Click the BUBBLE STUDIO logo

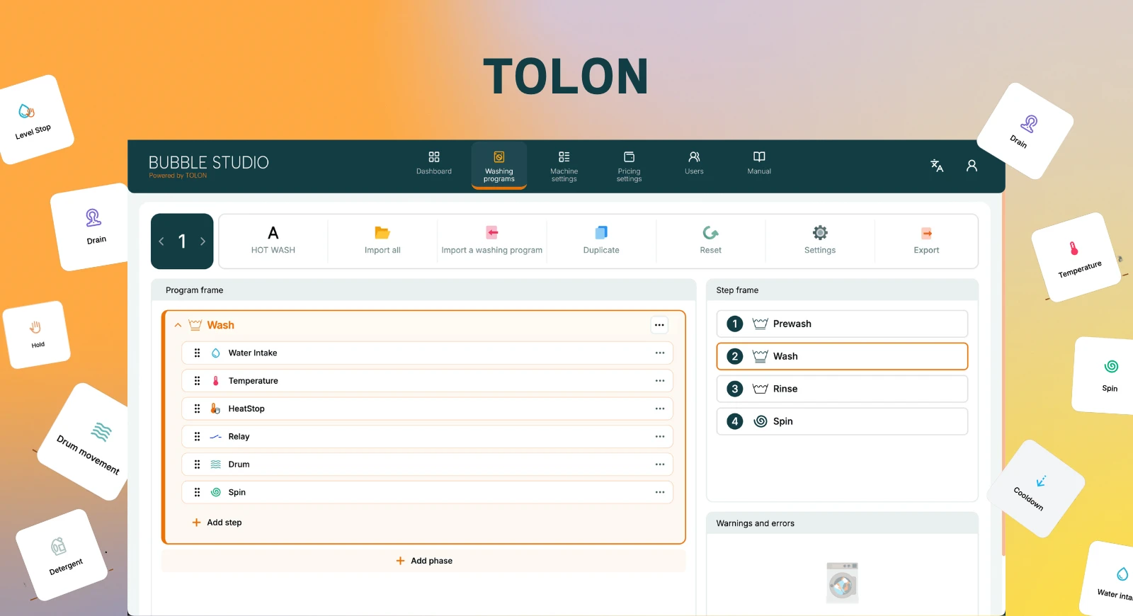[208, 166]
